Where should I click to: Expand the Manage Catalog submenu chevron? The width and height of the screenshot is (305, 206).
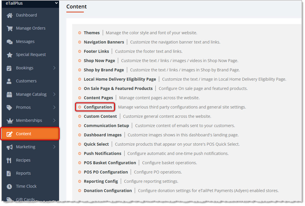tap(54, 94)
